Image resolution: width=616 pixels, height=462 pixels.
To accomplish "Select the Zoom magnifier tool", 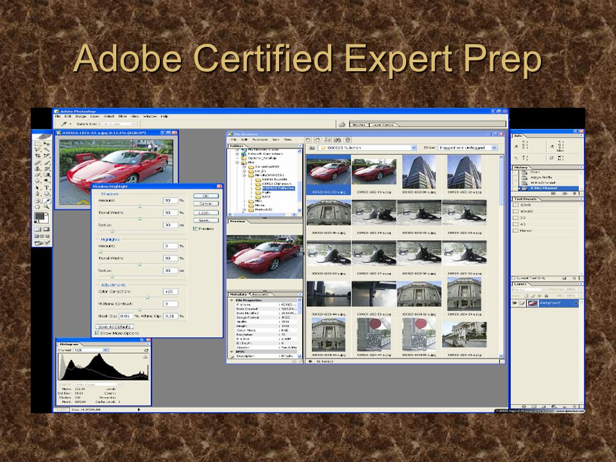I will [46, 207].
